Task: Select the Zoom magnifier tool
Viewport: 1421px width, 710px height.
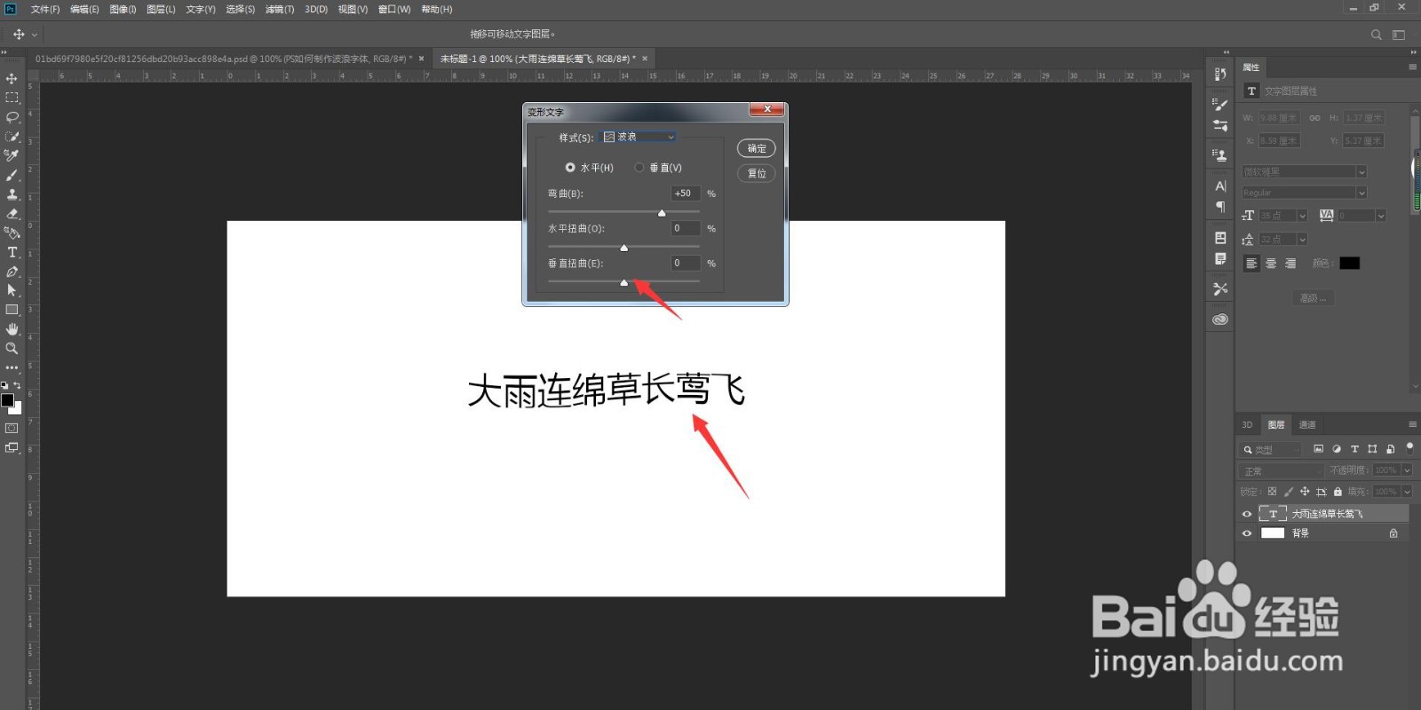Action: pyautogui.click(x=12, y=348)
